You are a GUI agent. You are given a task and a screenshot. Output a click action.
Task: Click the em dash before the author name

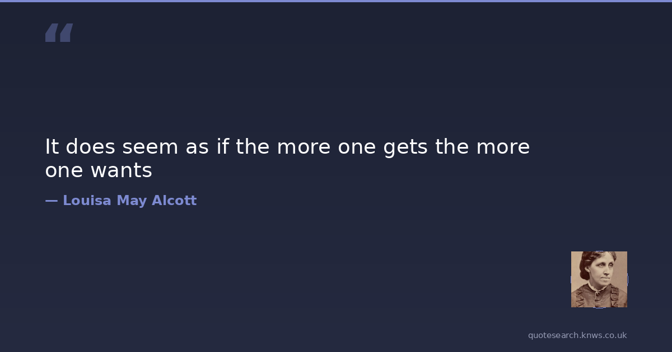tap(51, 201)
